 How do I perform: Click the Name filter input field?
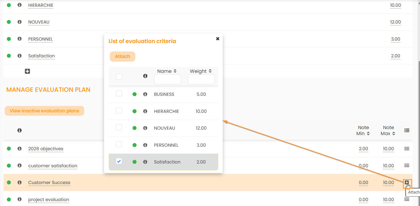167,80
